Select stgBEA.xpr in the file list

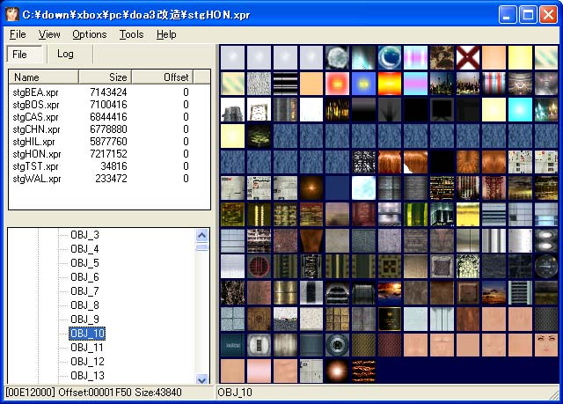click(35, 92)
